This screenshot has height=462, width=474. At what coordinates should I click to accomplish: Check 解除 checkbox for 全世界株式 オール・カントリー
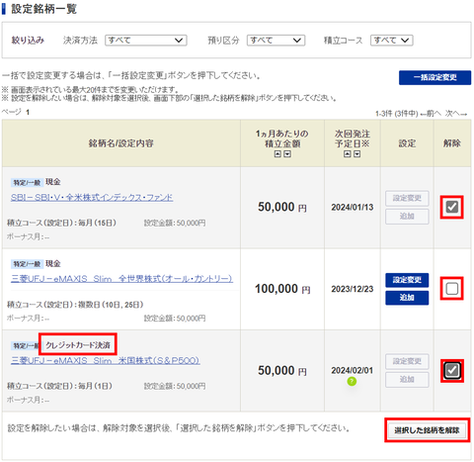(452, 289)
